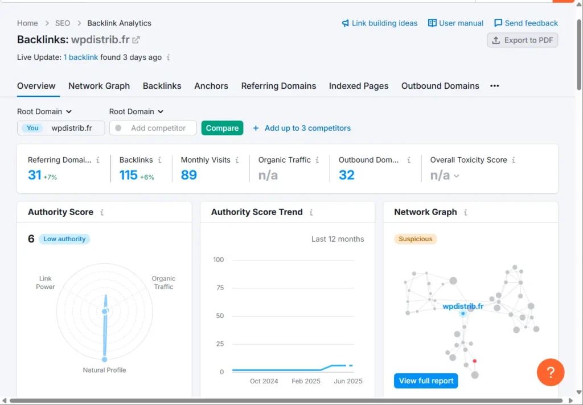Open the User manual link
Image resolution: width=583 pixels, height=405 pixels.
click(x=461, y=23)
